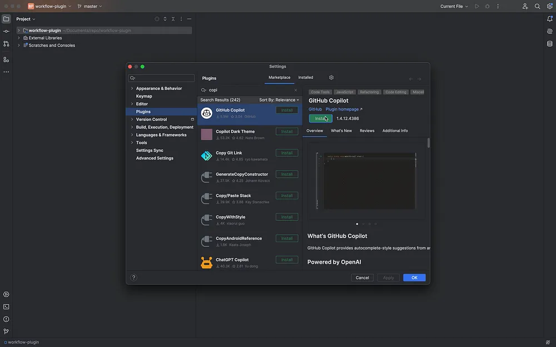Open the Commit tool window icon

click(6, 31)
